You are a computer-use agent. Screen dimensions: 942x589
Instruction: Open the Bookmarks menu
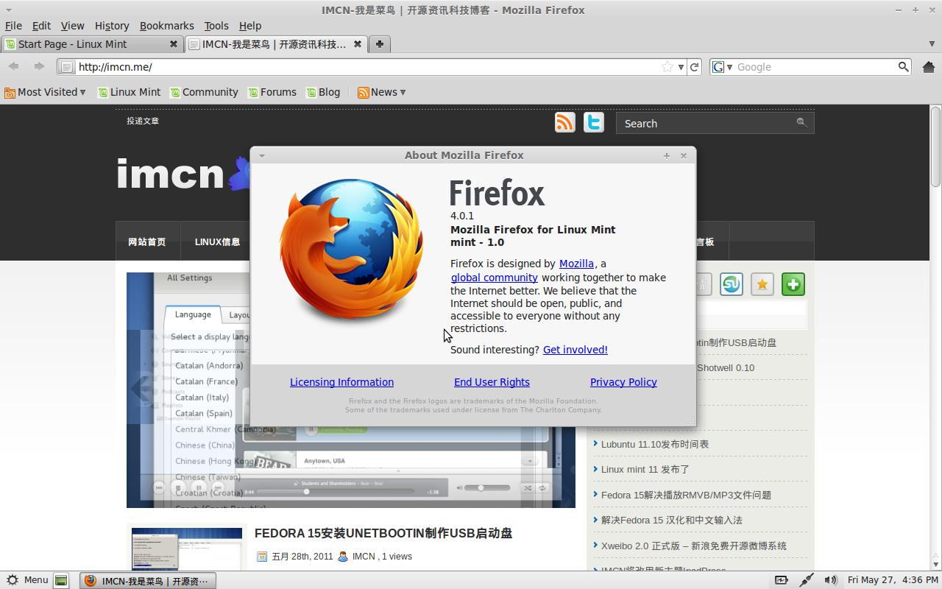[x=167, y=26]
